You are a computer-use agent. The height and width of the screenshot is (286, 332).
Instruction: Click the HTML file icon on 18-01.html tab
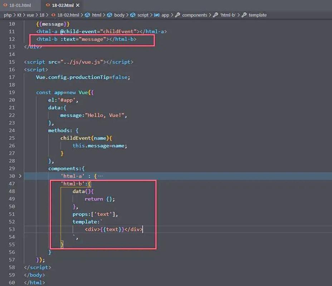pyautogui.click(x=5, y=5)
